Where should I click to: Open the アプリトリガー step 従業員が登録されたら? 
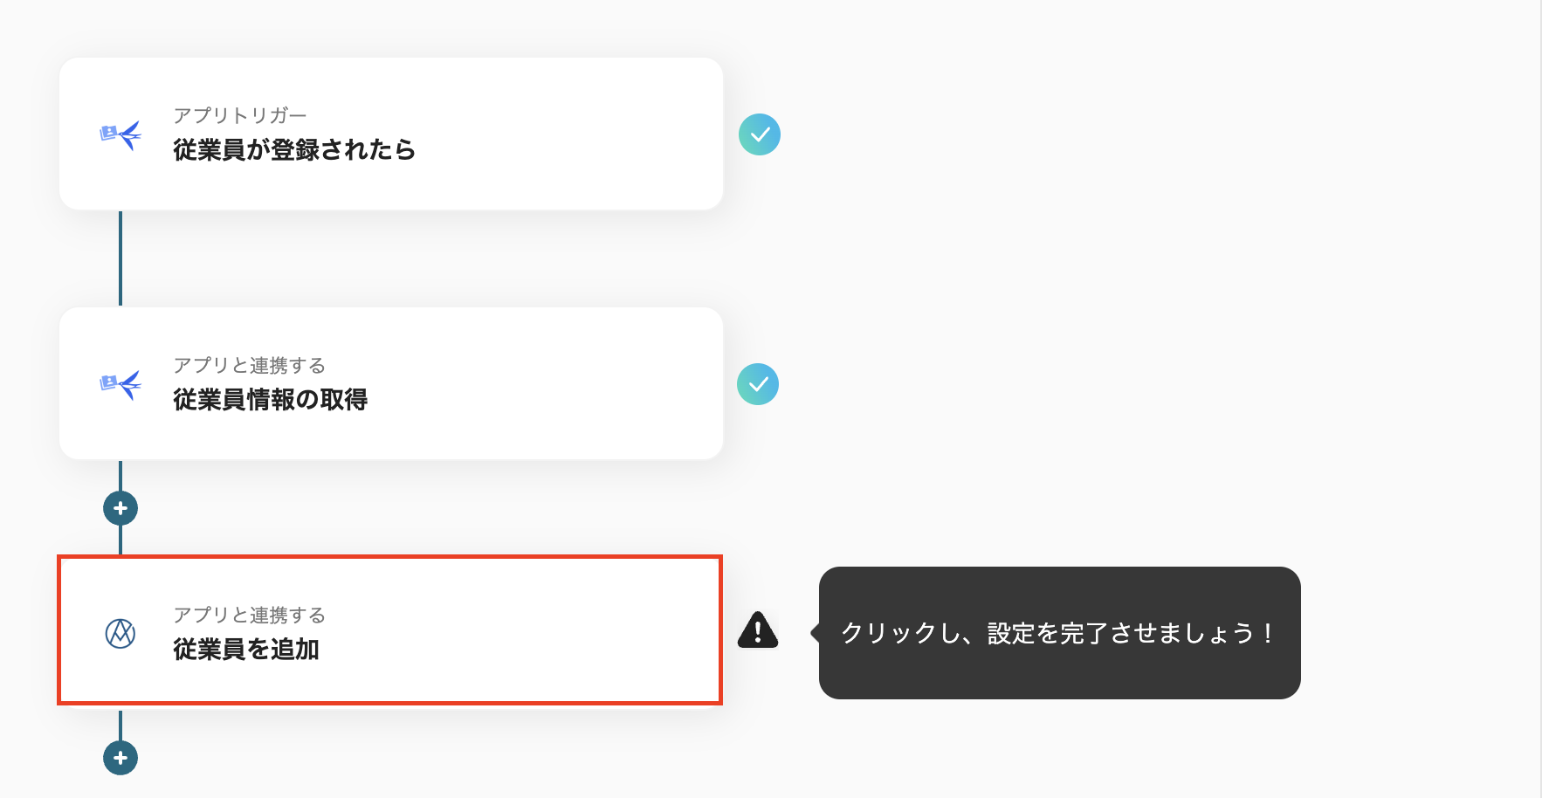pos(390,134)
